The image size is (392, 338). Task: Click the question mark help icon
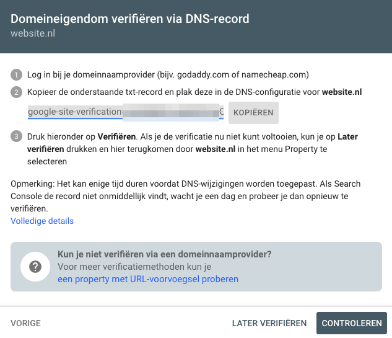pyautogui.click(x=35, y=267)
